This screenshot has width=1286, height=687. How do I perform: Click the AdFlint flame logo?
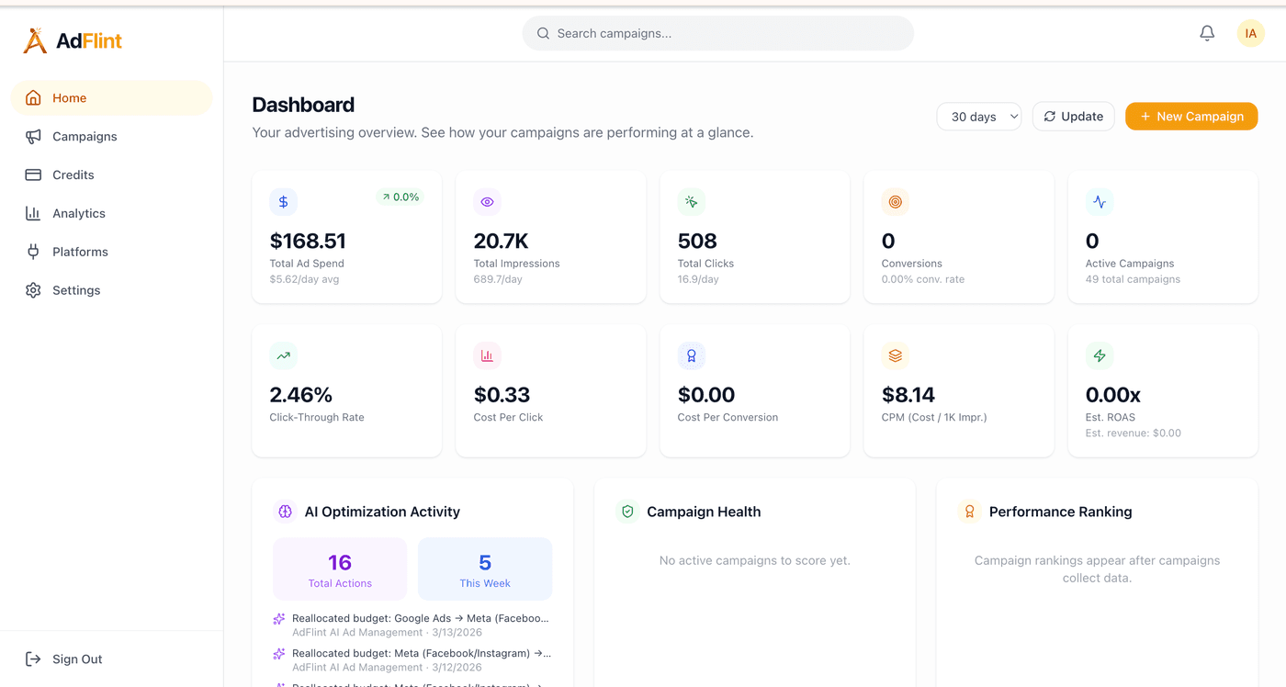(34, 39)
